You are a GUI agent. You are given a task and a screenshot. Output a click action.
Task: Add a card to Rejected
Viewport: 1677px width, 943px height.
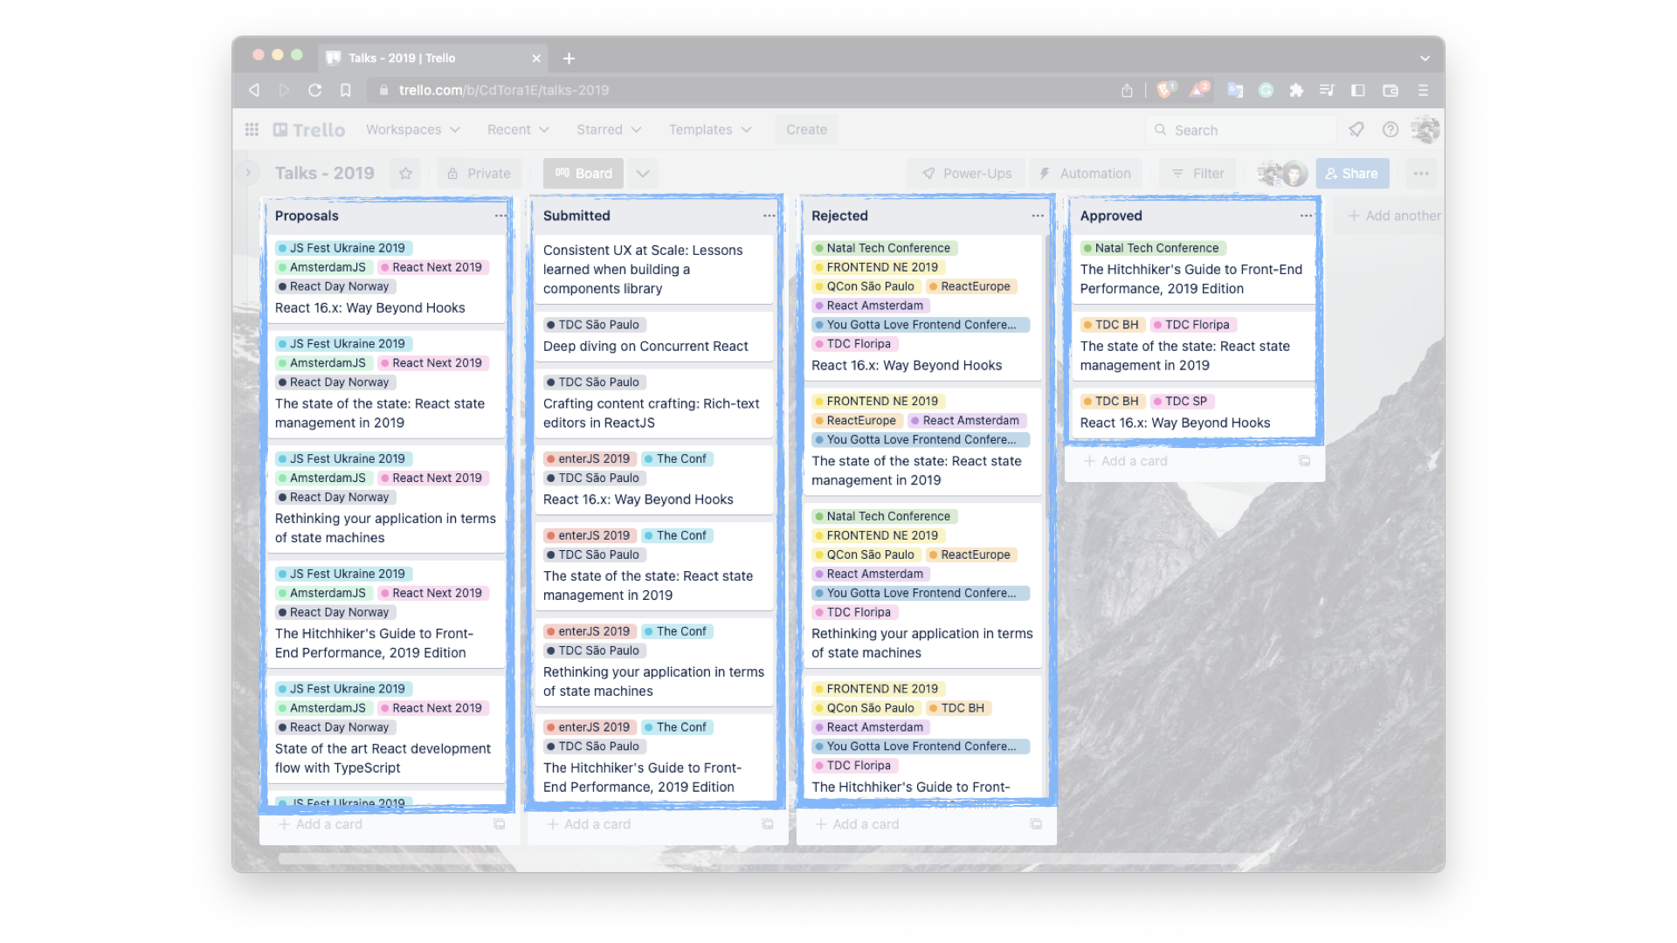pyautogui.click(x=856, y=824)
